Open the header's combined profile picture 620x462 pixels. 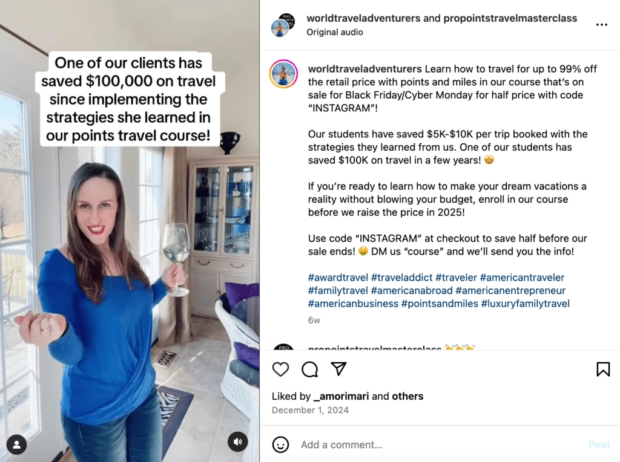pyautogui.click(x=283, y=25)
